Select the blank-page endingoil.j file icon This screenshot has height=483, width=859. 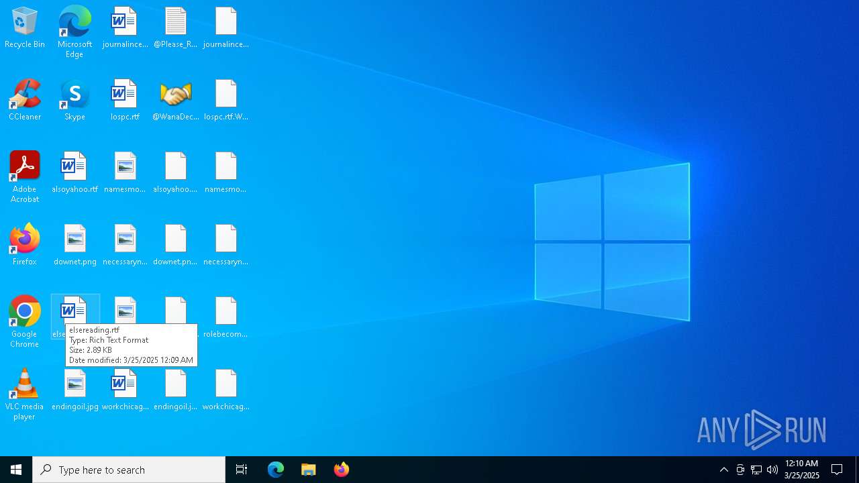[175, 390]
